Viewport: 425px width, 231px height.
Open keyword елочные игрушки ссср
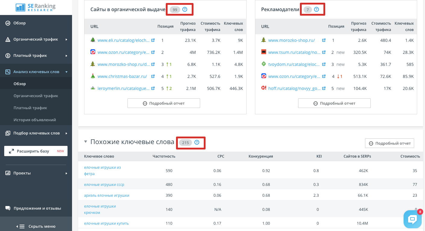coord(104,184)
